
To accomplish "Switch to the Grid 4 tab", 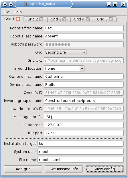I will [x=79, y=19].
